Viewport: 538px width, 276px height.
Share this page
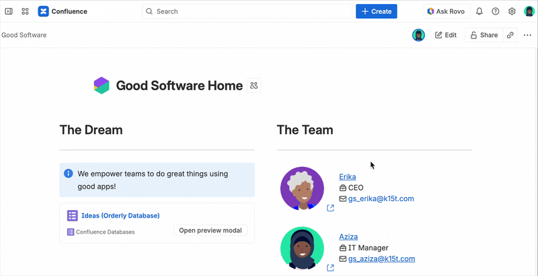click(x=484, y=35)
